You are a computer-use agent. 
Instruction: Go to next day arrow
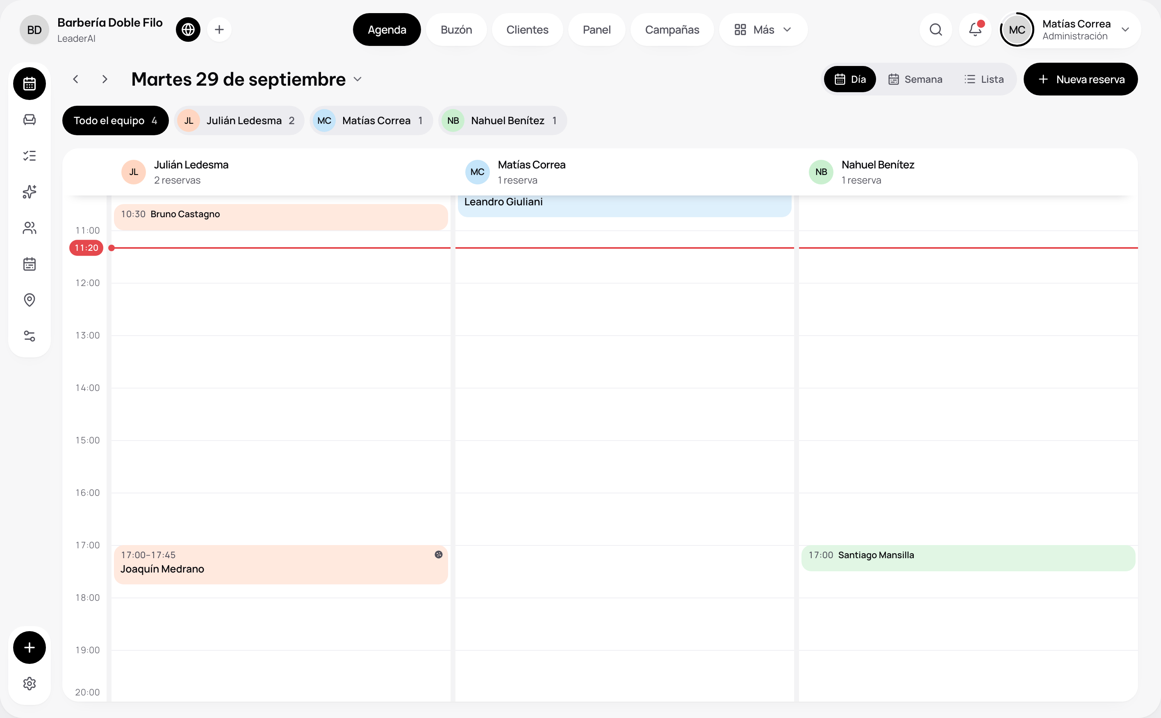click(105, 79)
